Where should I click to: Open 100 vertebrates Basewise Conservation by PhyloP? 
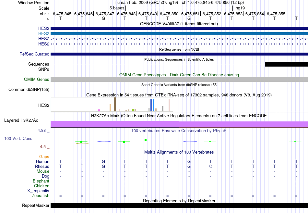coord(179,131)
